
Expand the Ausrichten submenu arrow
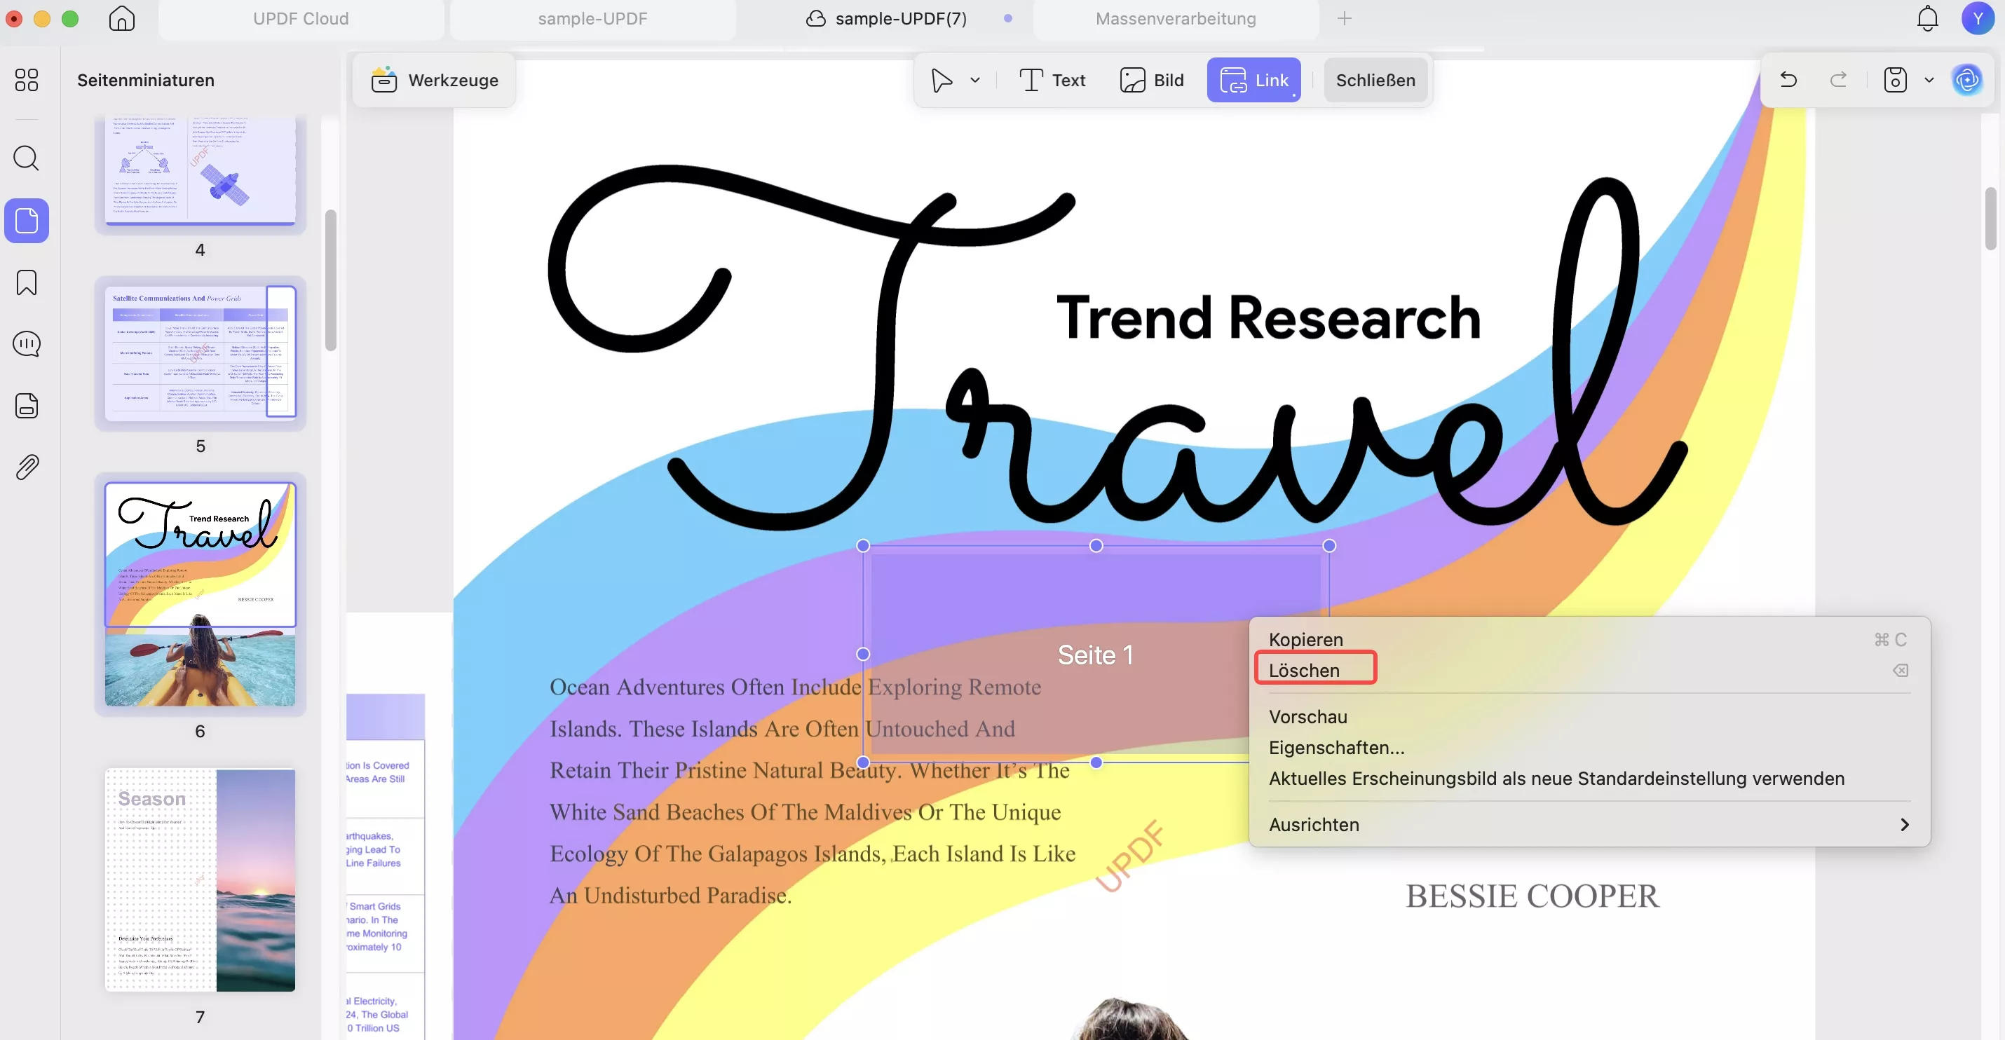(1904, 825)
